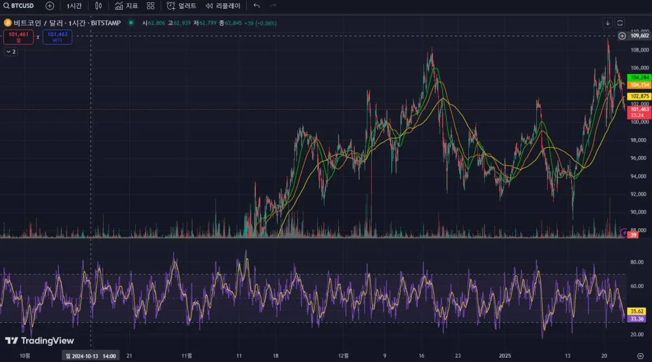Click the green 104,284 price label
This screenshot has width=652, height=362.
[x=639, y=78]
